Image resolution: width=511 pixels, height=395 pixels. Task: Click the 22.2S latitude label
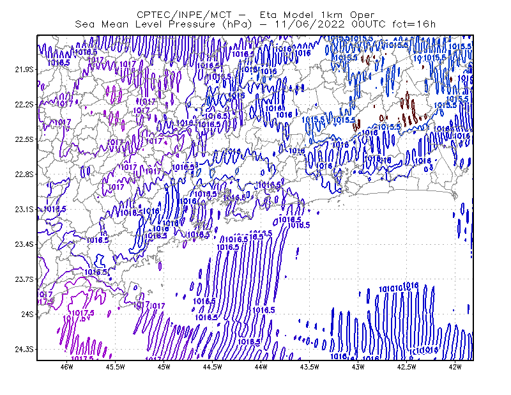point(24,104)
